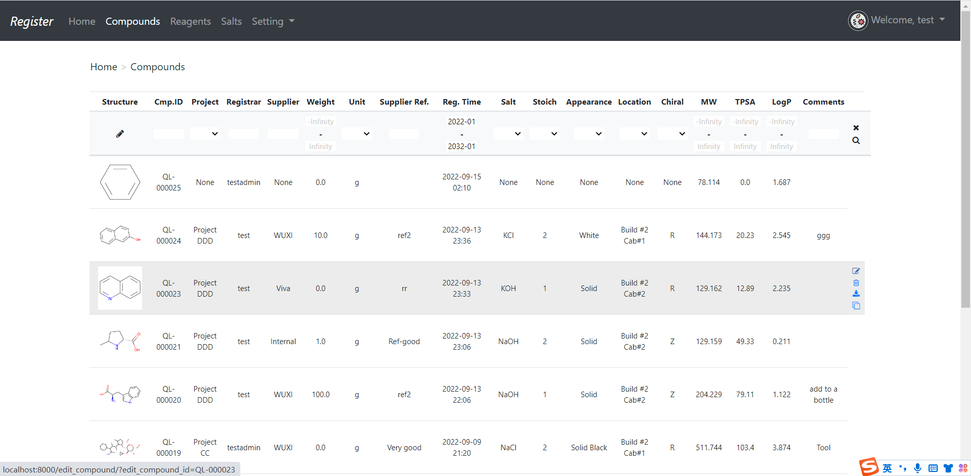This screenshot has width=971, height=476.
Task: Download compound QL-000023 with download icon
Action: click(856, 294)
